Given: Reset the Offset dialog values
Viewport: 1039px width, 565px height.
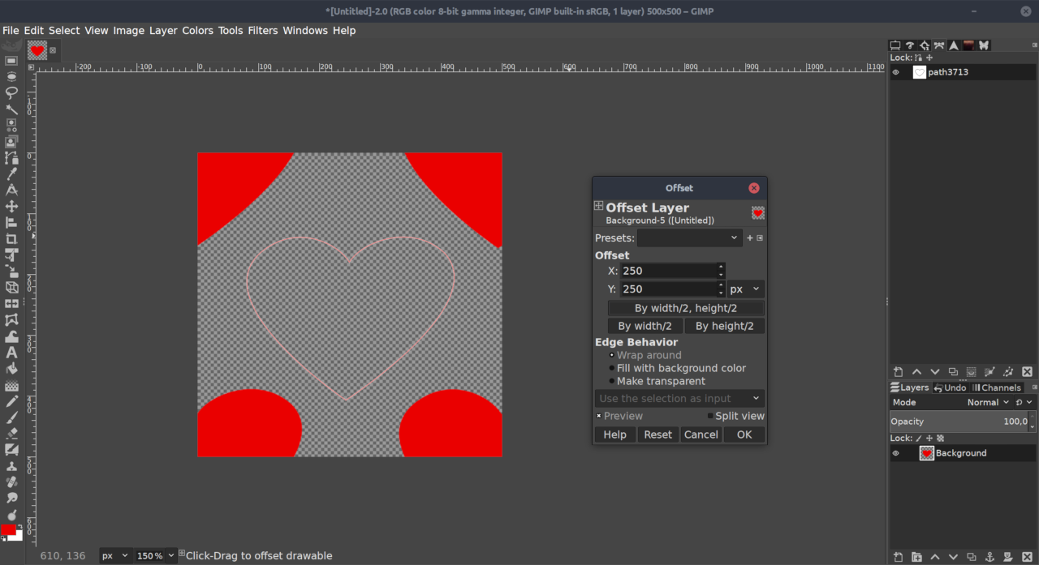Looking at the screenshot, I should [657, 434].
